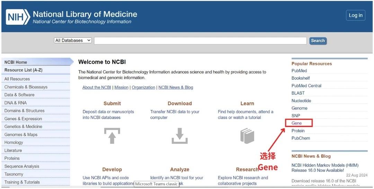Open the All Databases dropdown

pyautogui.click(x=73, y=41)
